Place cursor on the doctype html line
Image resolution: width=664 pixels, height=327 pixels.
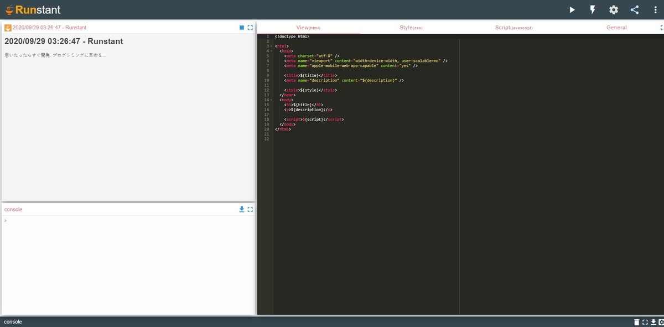coord(292,37)
